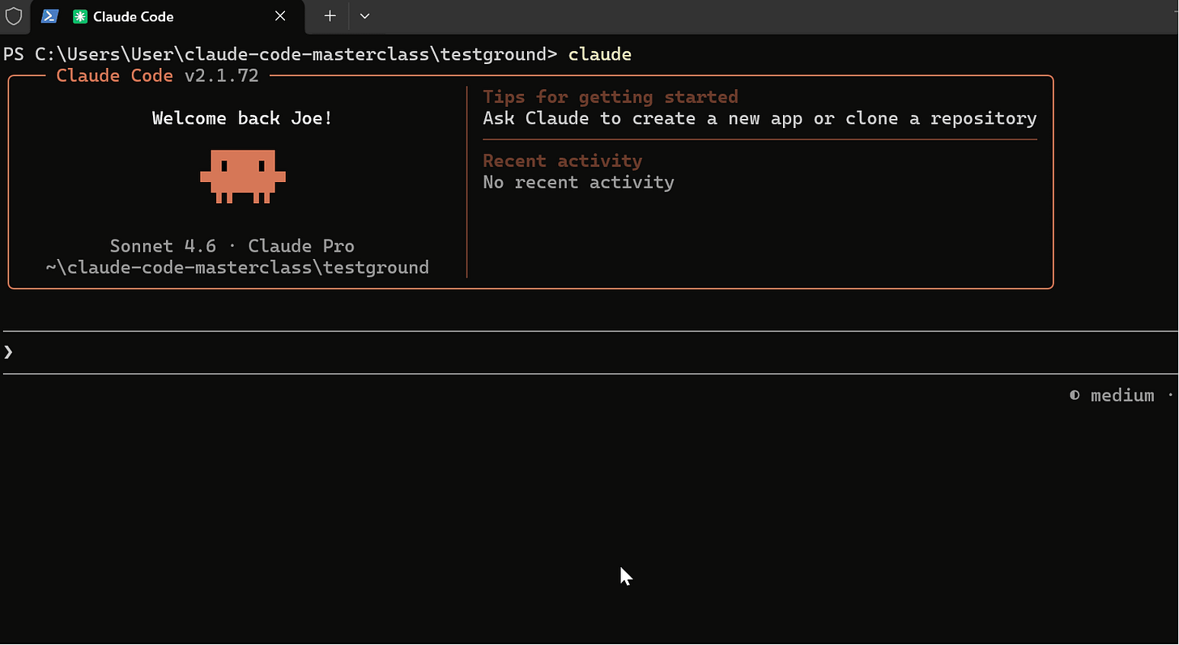
Task: Click the prompt chevron symbol
Action: coord(8,352)
